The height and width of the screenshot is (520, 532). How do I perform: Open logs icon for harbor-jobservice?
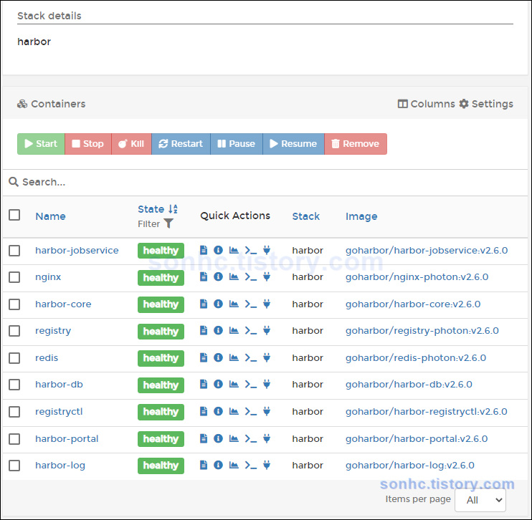pos(204,250)
